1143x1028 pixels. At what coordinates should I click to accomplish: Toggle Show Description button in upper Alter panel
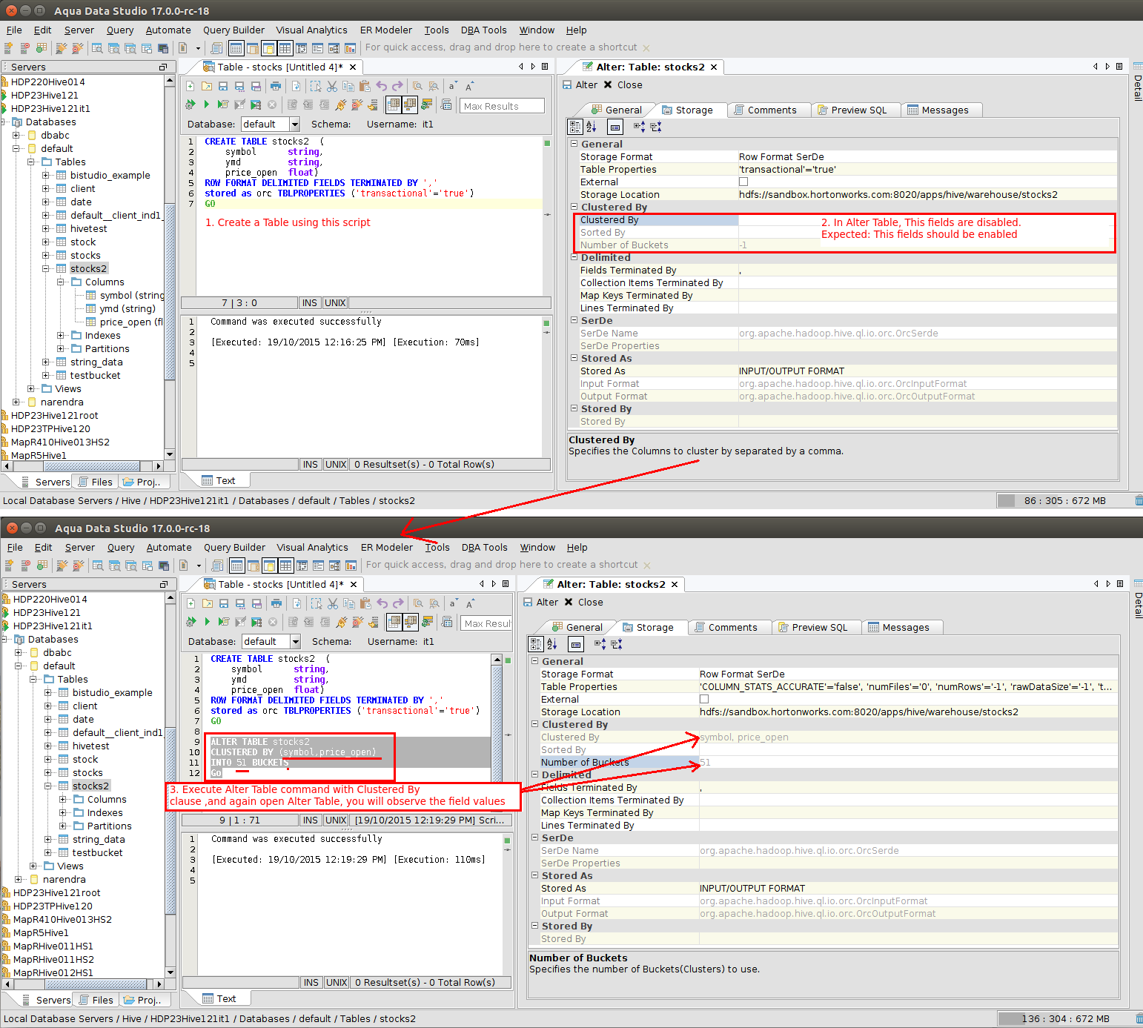point(615,127)
